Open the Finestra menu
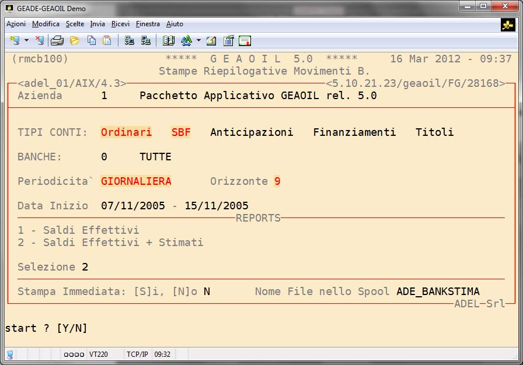 pyautogui.click(x=148, y=24)
